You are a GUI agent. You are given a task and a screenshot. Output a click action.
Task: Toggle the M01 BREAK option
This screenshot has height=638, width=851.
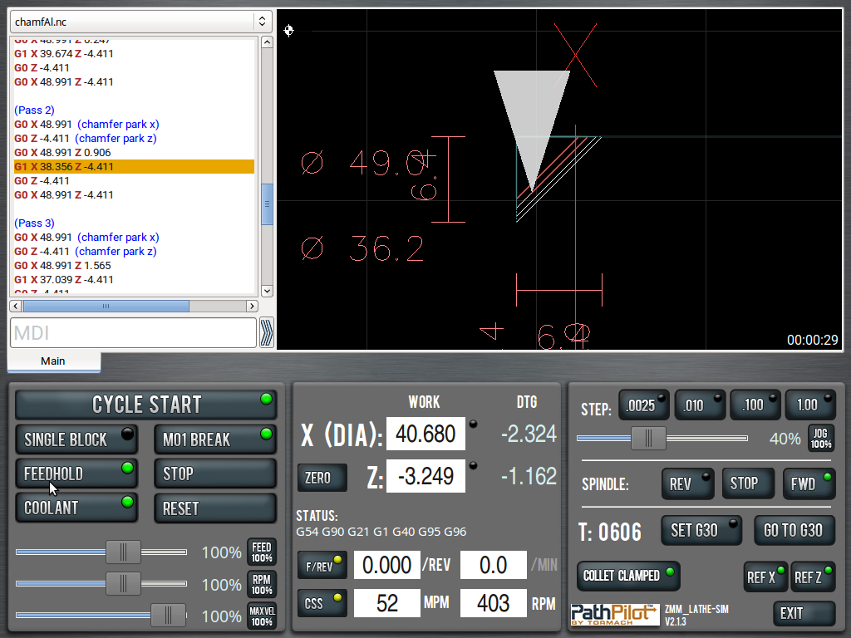pyautogui.click(x=215, y=439)
